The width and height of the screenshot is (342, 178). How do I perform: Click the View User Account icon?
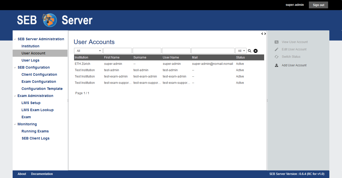[277, 42]
